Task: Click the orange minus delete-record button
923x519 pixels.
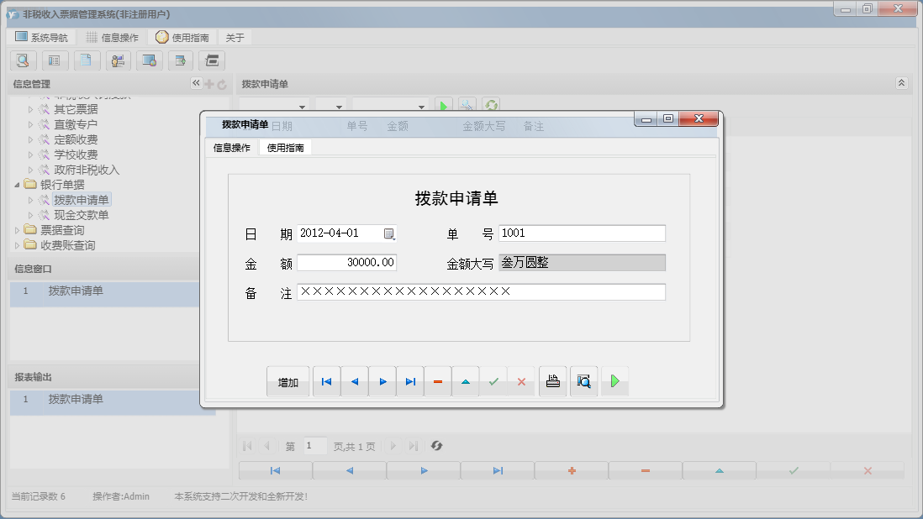Action: 438,381
